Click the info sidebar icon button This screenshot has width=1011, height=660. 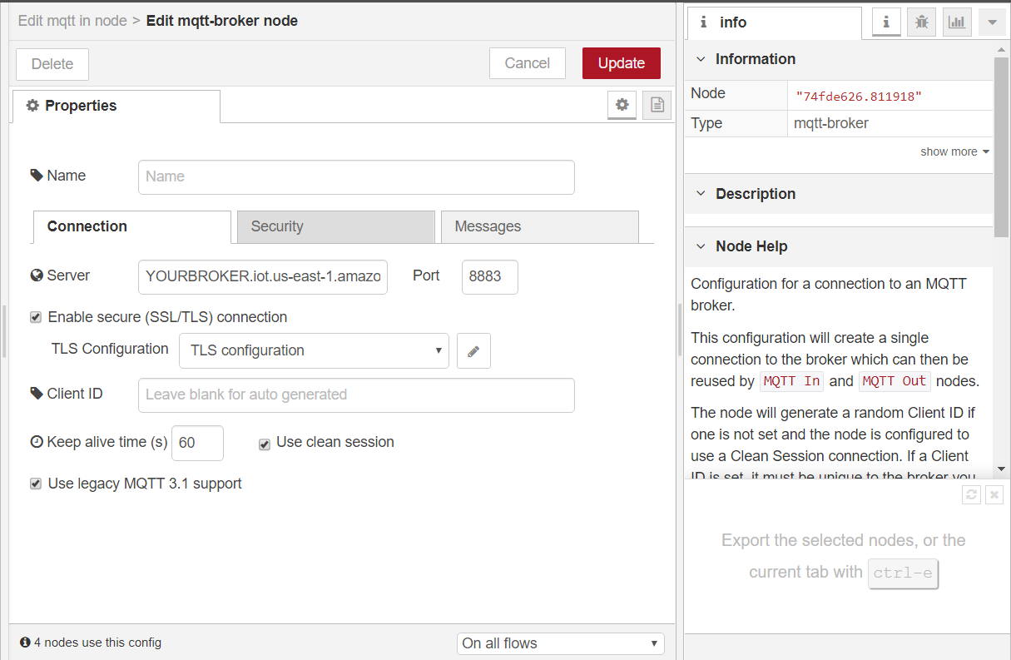tap(886, 22)
